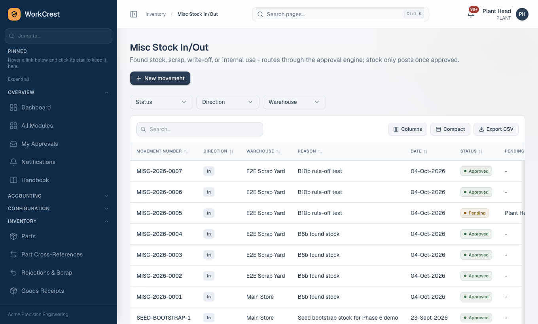Go to Rejections & Scrap

tap(59, 273)
